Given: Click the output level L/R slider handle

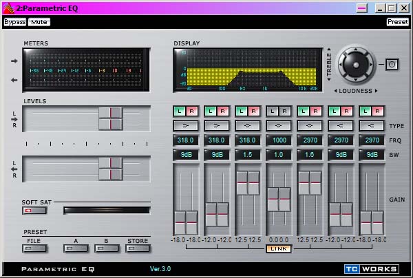Looking at the screenshot, I should (x=111, y=169).
